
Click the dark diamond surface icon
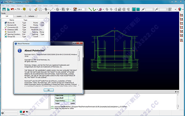pos(46,9)
